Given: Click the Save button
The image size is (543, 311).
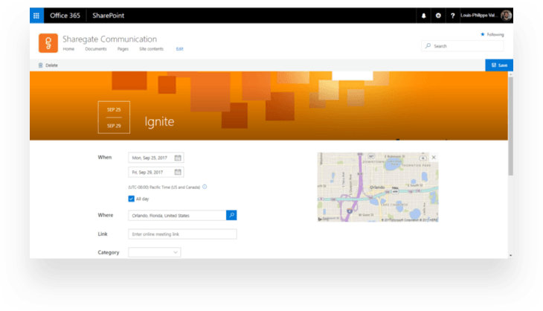Looking at the screenshot, I should [499, 65].
